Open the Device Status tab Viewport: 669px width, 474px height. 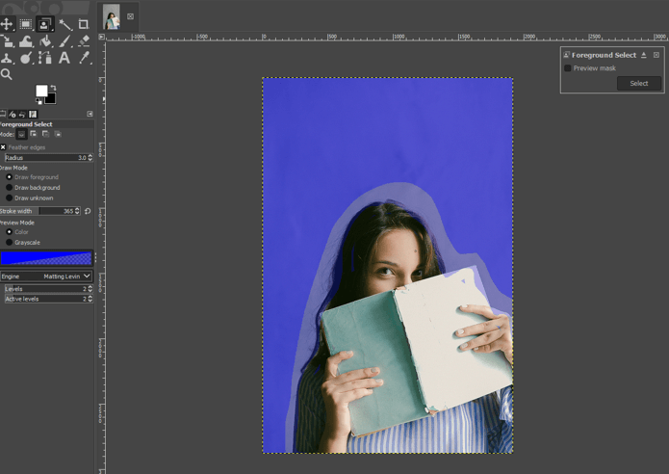tap(12, 114)
